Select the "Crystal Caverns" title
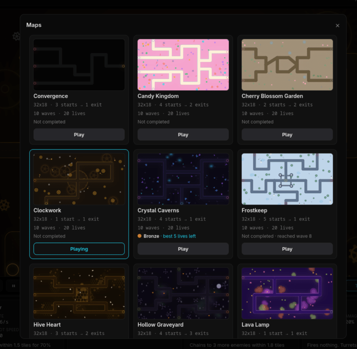Image resolution: width=357 pixels, height=349 pixels. click(x=158, y=210)
